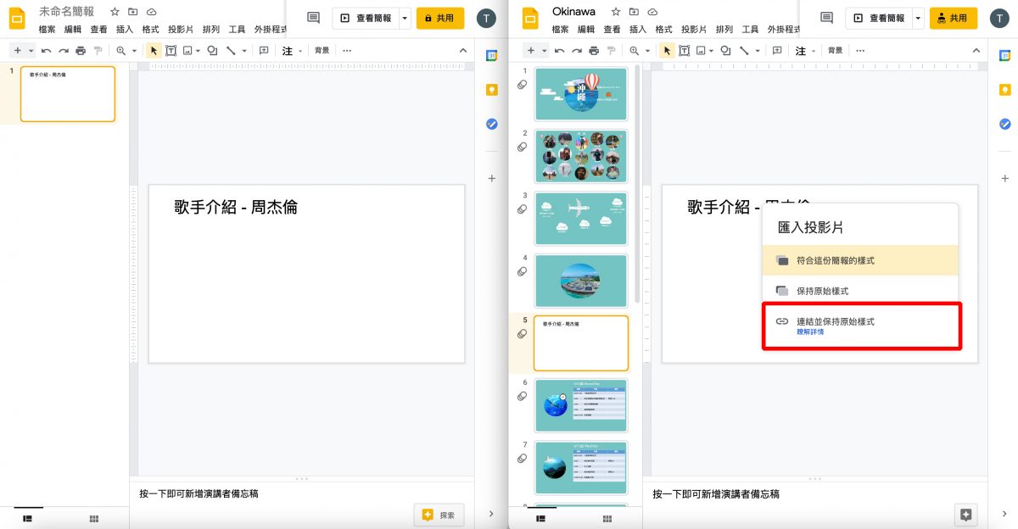
Task: Open the 查看簡報 dropdown arrow in the 未命名簡報 window
Action: point(405,18)
